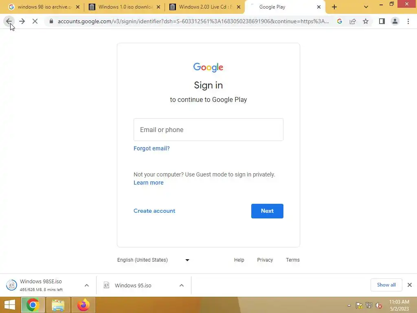Open the Forgot email link

151,148
